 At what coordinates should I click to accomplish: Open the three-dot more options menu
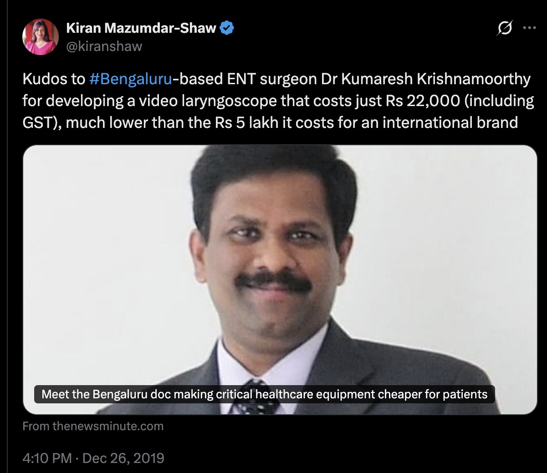click(529, 27)
